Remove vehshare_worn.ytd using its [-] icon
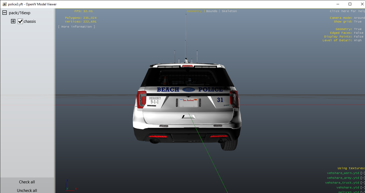The width and height of the screenshot is (365, 193). (363, 173)
